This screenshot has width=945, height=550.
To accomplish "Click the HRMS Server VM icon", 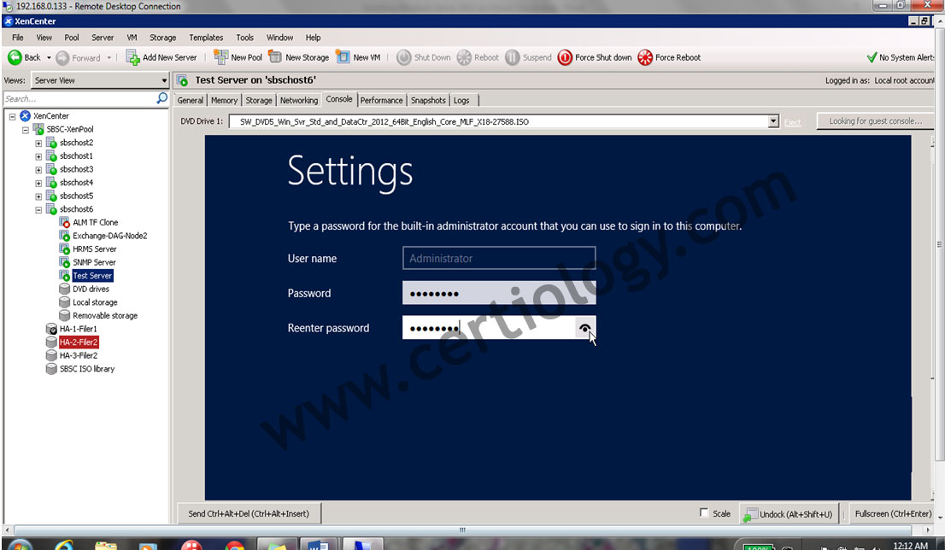I will click(x=64, y=249).
